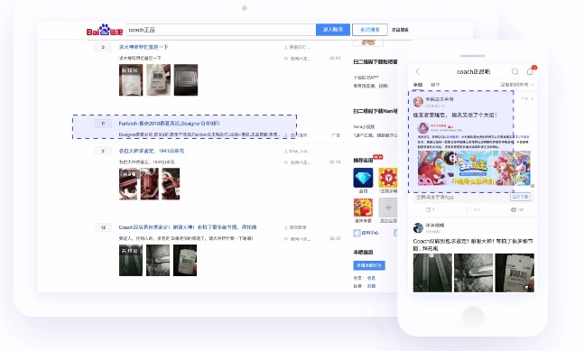
Task: Open the notification bell with red badge
Action: pyautogui.click(x=531, y=71)
